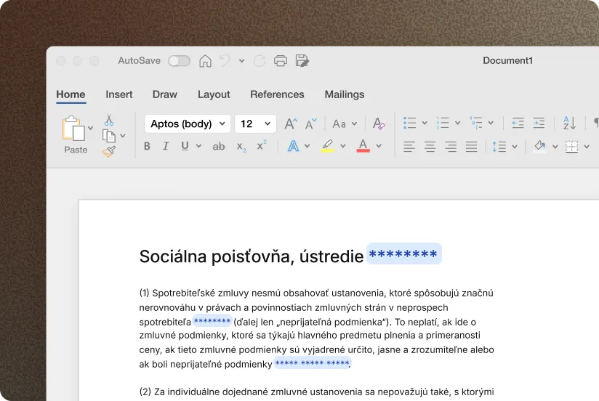The image size is (599, 401).
Task: Toggle strikethrough formatting
Action: [219, 146]
